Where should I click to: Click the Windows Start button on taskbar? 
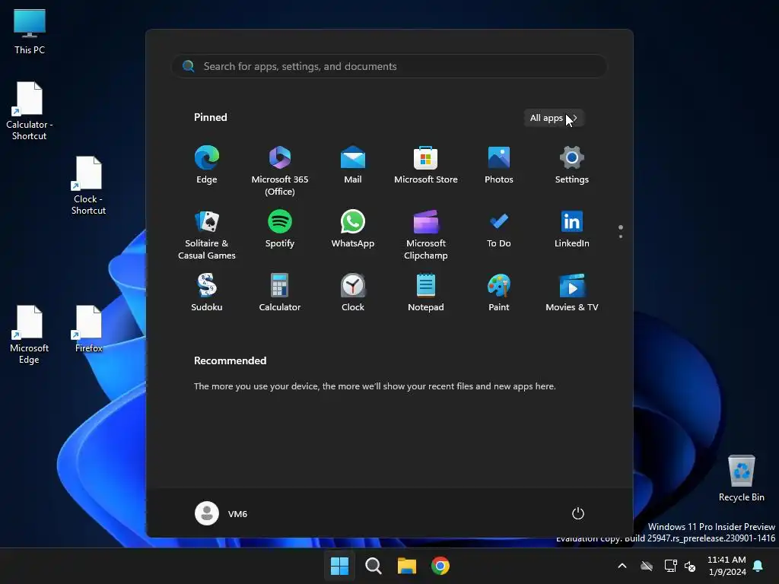pos(340,566)
